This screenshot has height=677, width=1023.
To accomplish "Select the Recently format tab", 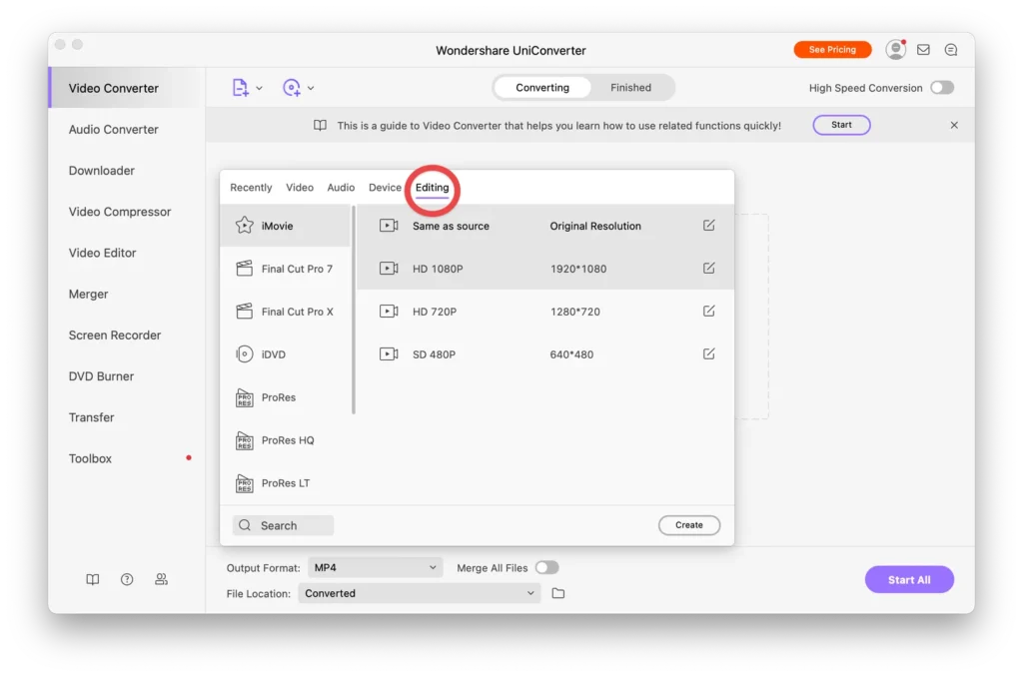I will 251,187.
